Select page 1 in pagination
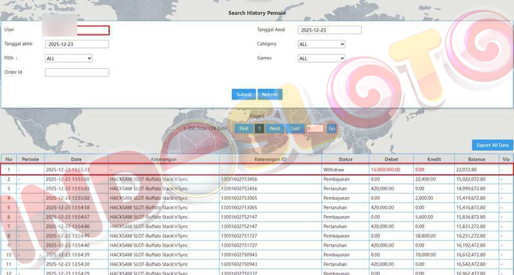Screen dimensions: 514x275 [259, 129]
